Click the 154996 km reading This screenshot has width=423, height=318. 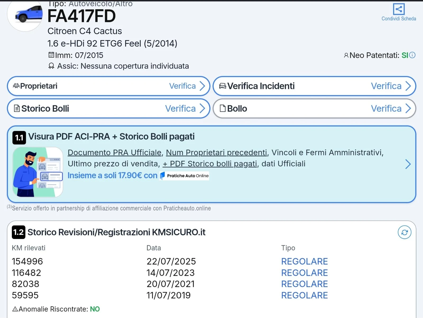point(27,261)
